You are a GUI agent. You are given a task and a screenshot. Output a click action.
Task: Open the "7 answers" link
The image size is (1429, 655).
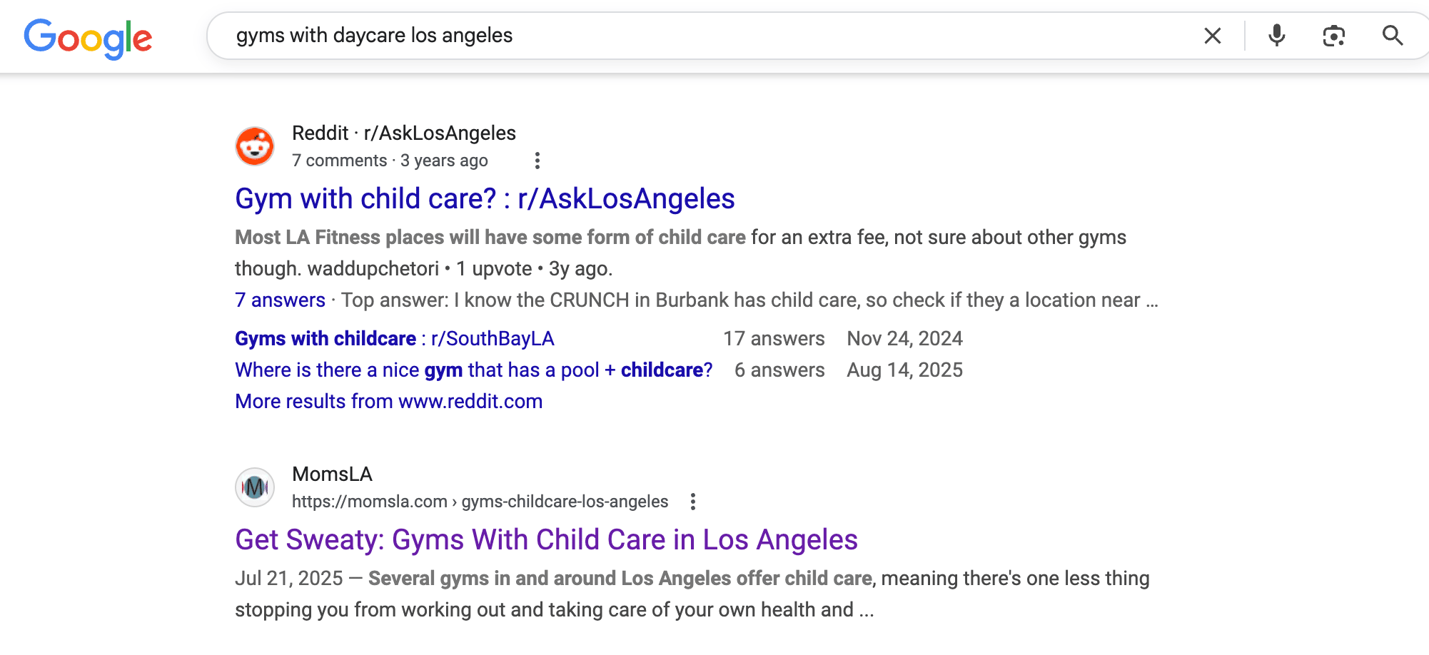(x=280, y=300)
